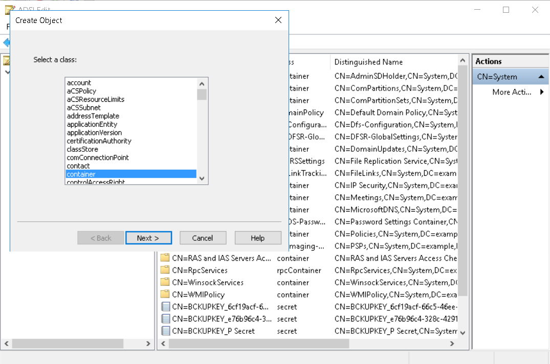The height and width of the screenshot is (364, 550).
Task: Expand the More Actions submenu arrow
Action: click(542, 93)
